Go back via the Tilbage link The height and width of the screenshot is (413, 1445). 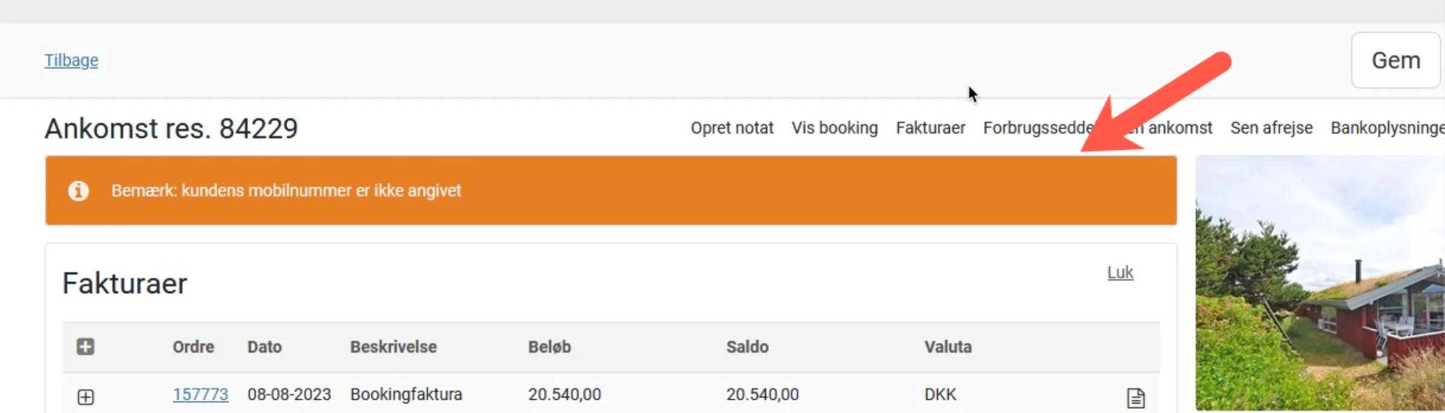click(x=71, y=60)
